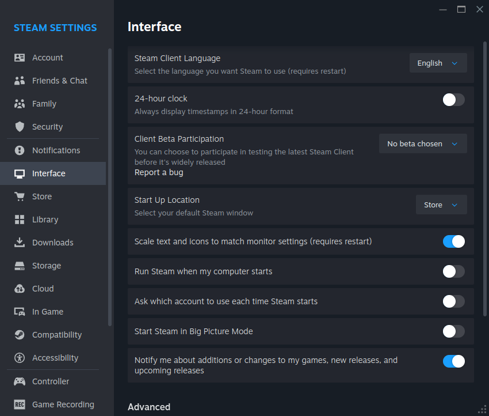Screen dimensions: 489x416
Task: Click the Security shield icon
Action: coord(20,127)
